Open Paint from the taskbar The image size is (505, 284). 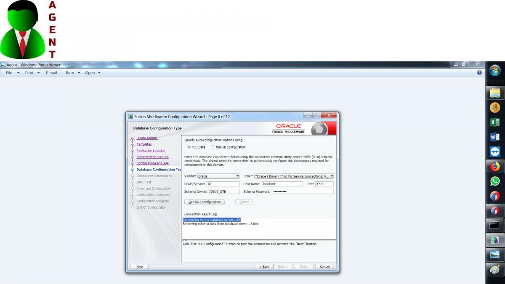coord(495,270)
